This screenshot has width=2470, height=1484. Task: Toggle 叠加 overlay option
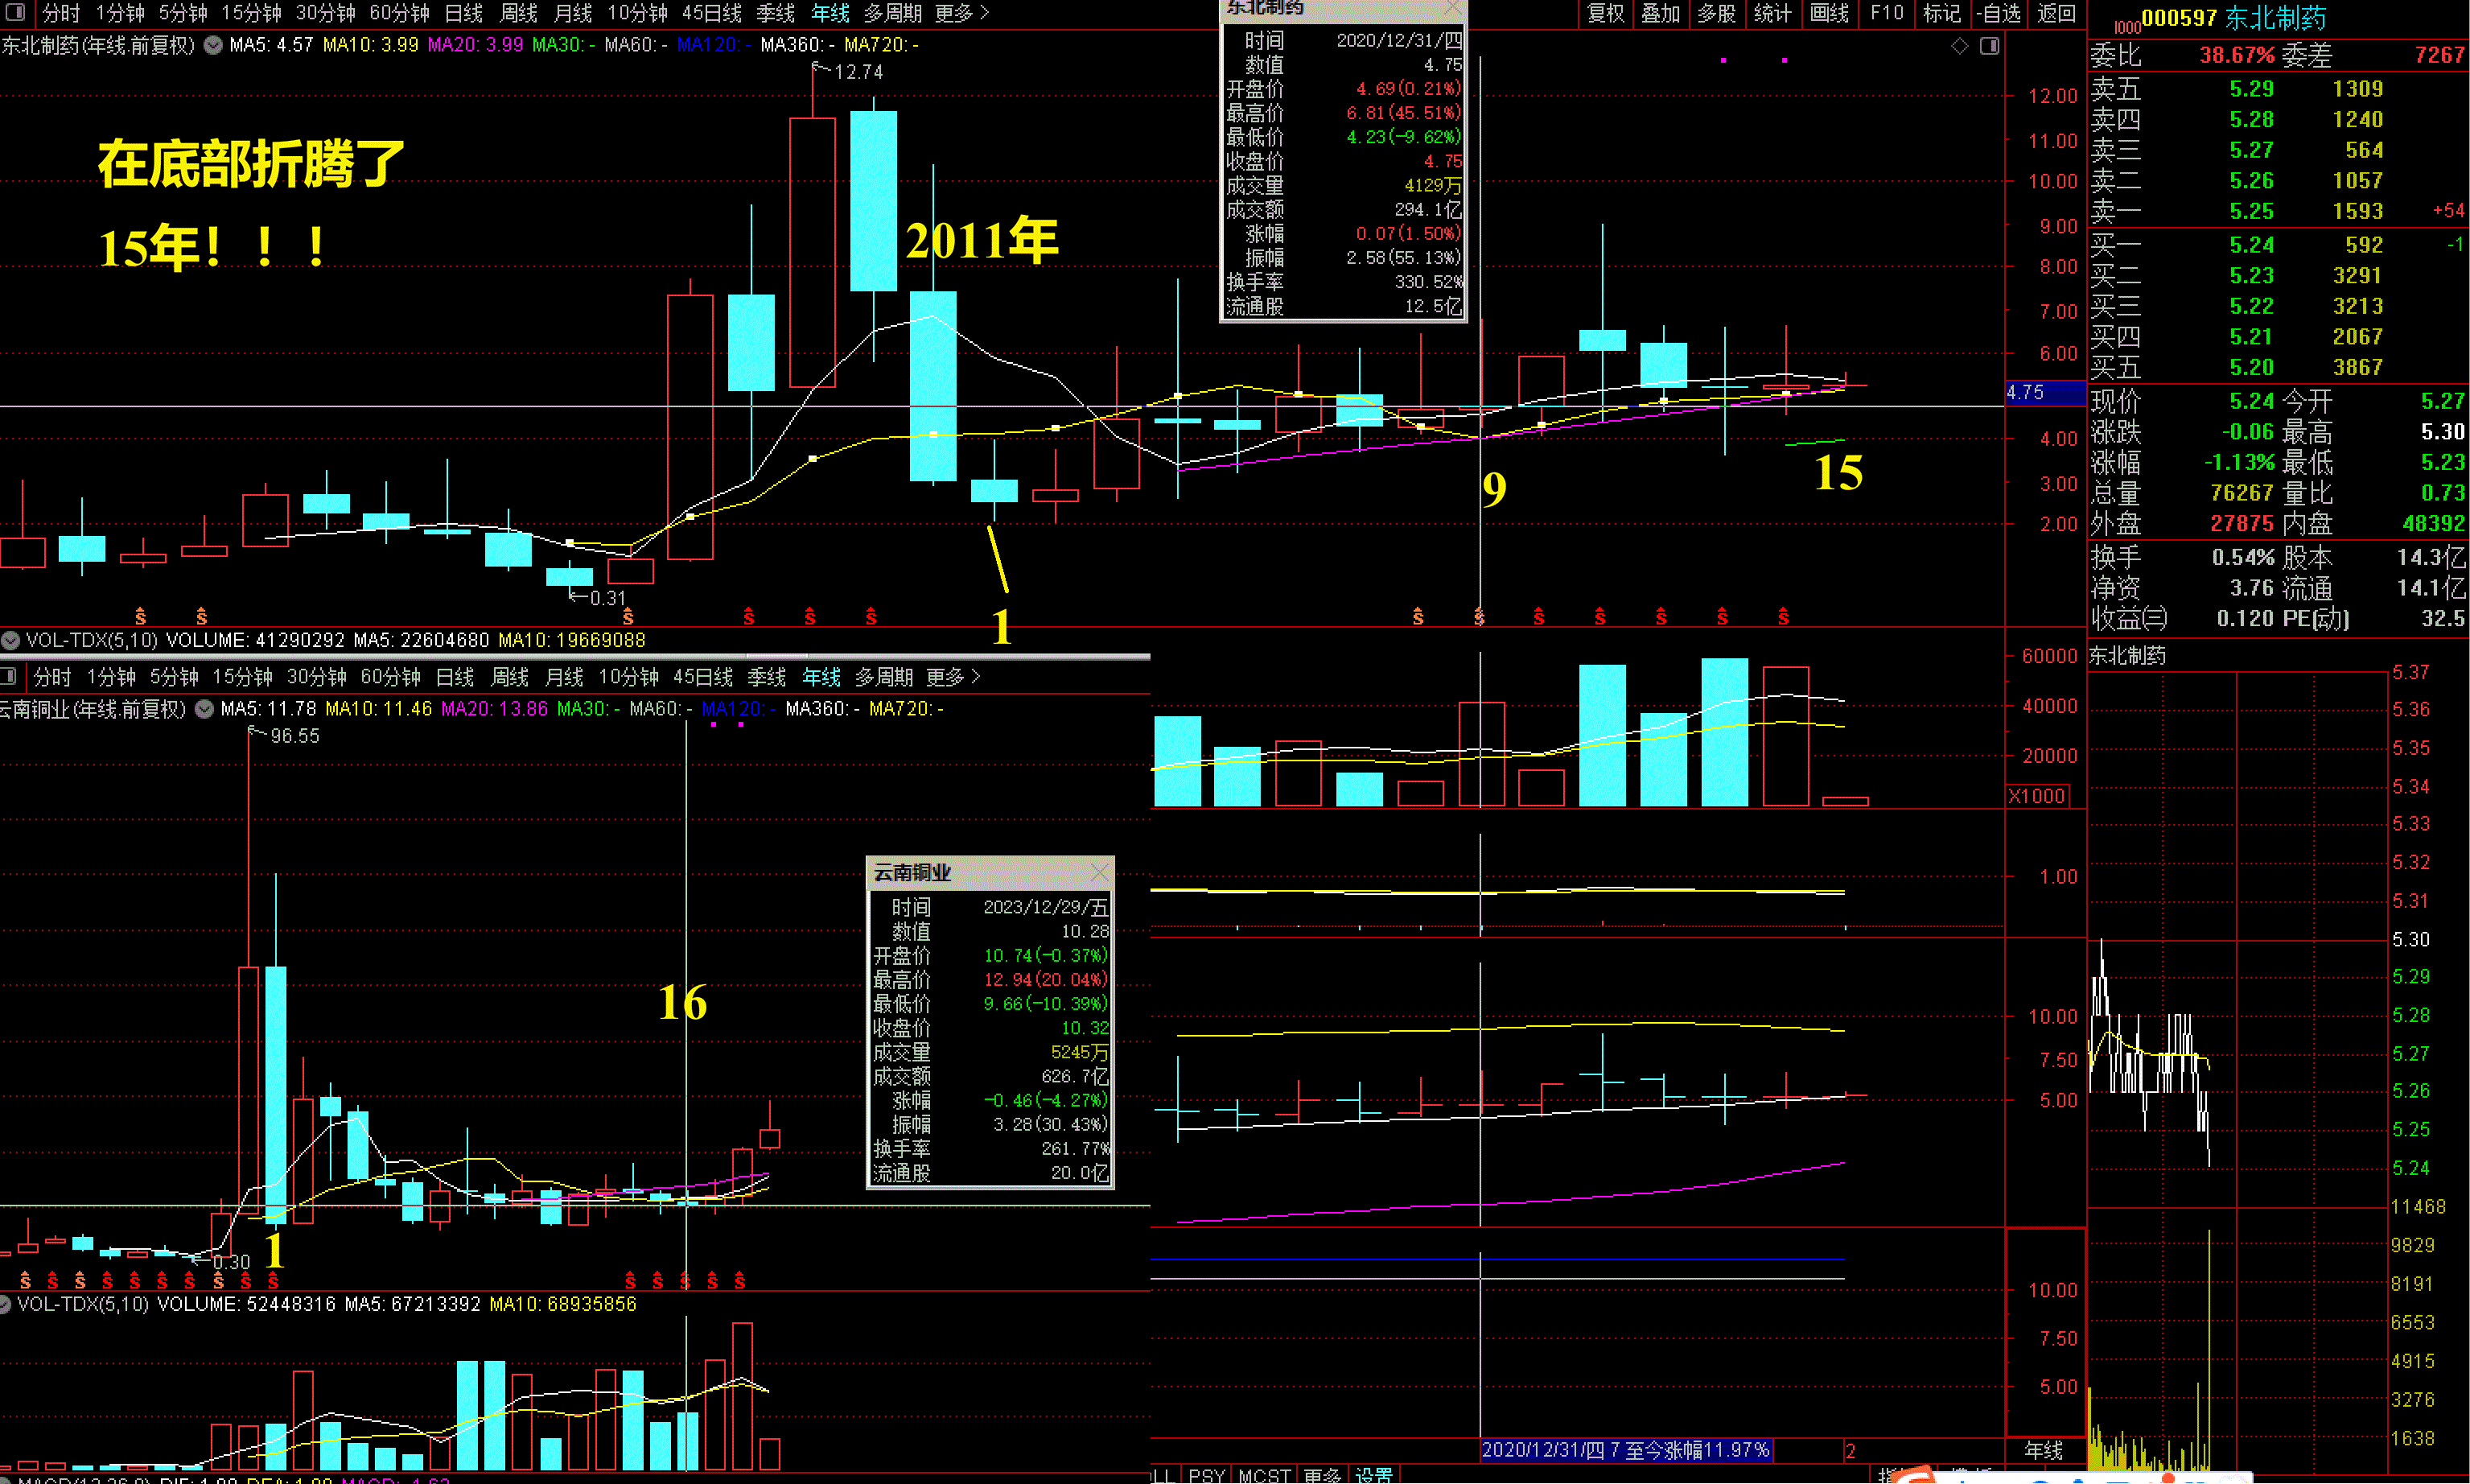[x=1661, y=13]
